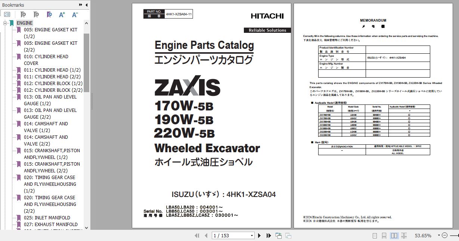Screen dimensions: 459x241
Task: Click the bookmarks panel vertical scrollbar thumb
Action: click(x=86, y=62)
